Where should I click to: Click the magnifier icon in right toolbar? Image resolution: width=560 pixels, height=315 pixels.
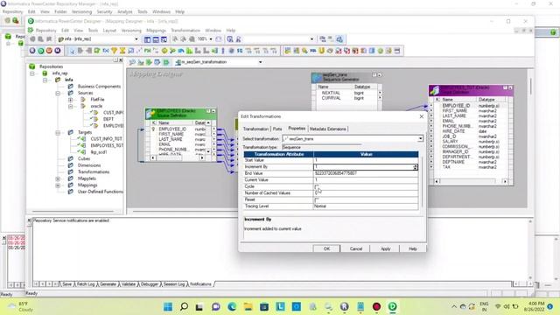point(304,51)
